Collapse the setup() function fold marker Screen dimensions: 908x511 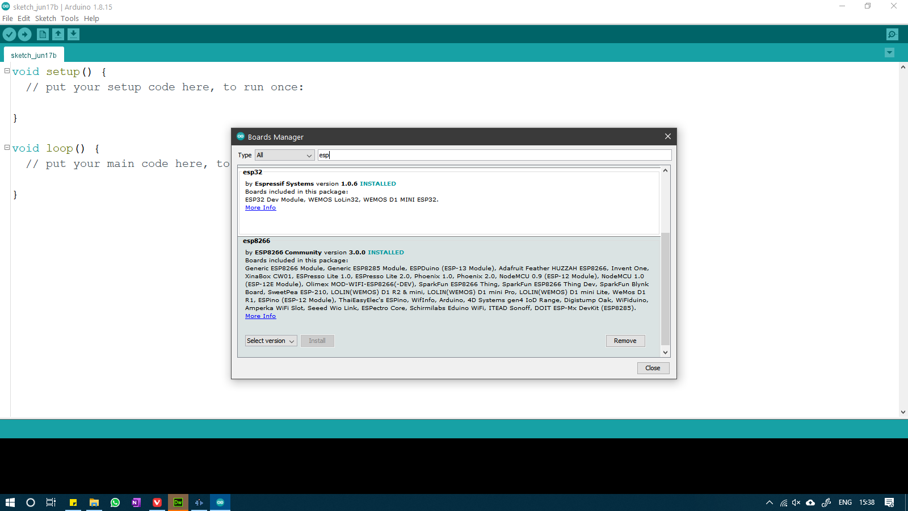[x=7, y=71]
